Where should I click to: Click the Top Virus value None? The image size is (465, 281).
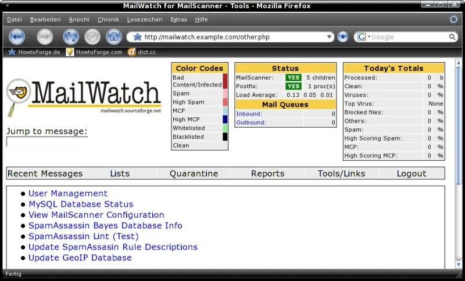(435, 104)
